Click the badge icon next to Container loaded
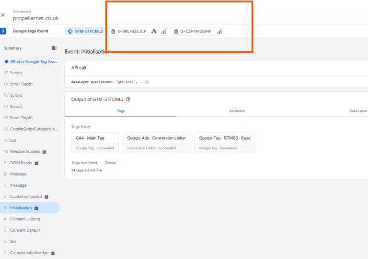368x259 pixels. coord(46,197)
